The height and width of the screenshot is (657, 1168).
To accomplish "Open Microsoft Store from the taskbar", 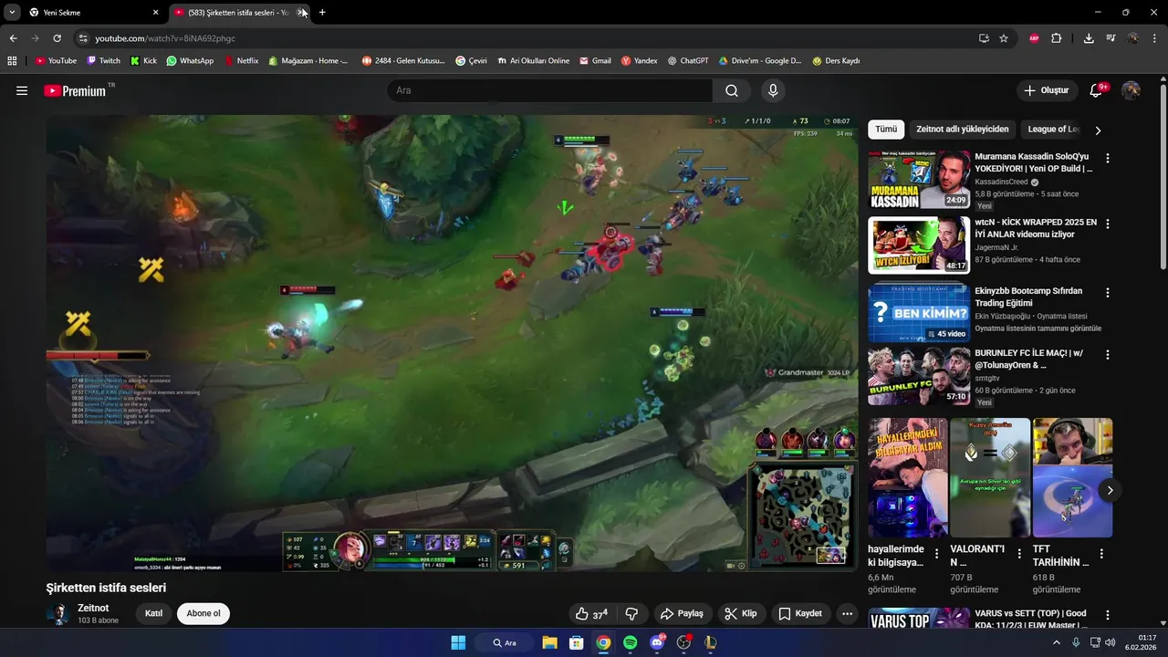I will (576, 642).
